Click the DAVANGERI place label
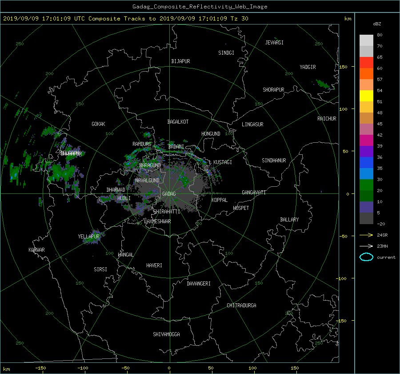 [x=199, y=284]
